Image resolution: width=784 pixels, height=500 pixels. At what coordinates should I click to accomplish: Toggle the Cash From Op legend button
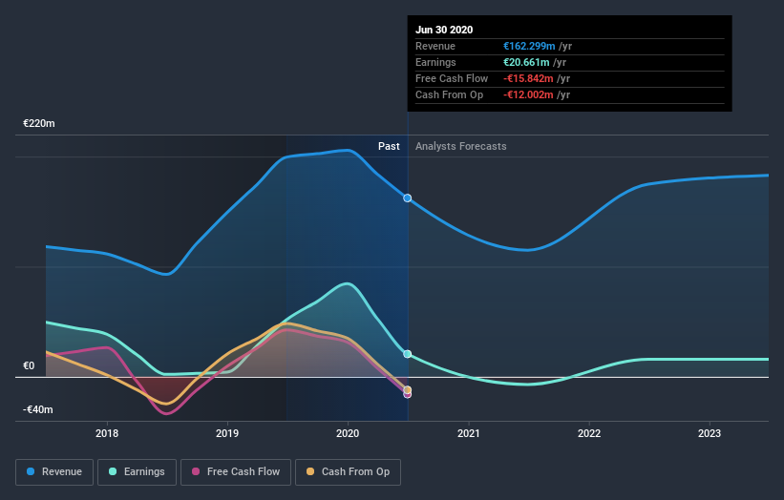(x=348, y=472)
